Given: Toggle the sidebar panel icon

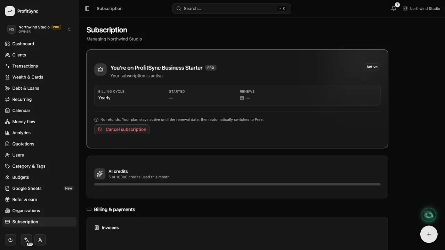Looking at the screenshot, I should tap(87, 8).
